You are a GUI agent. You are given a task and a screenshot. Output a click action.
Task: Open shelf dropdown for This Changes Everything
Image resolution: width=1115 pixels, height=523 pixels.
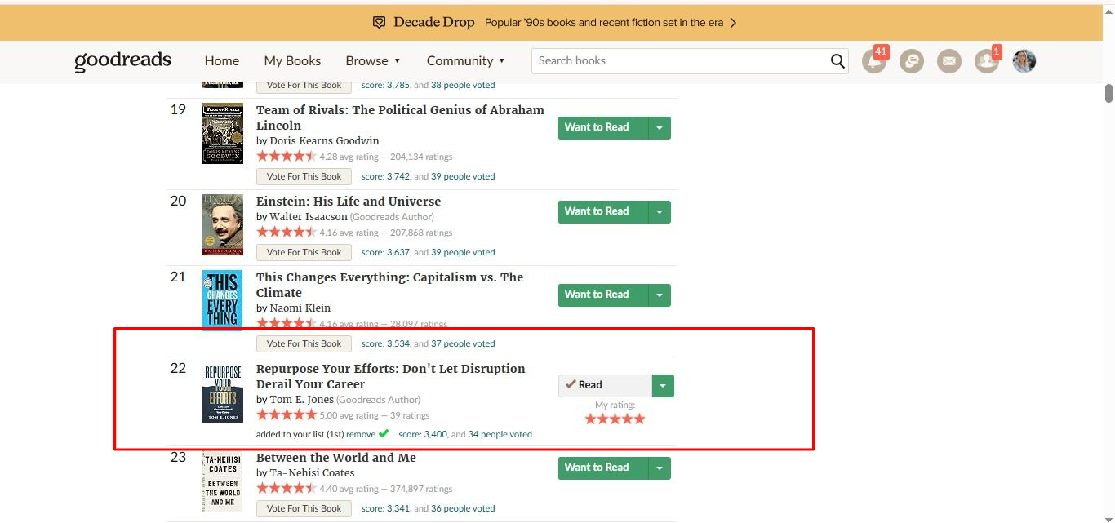pos(660,295)
